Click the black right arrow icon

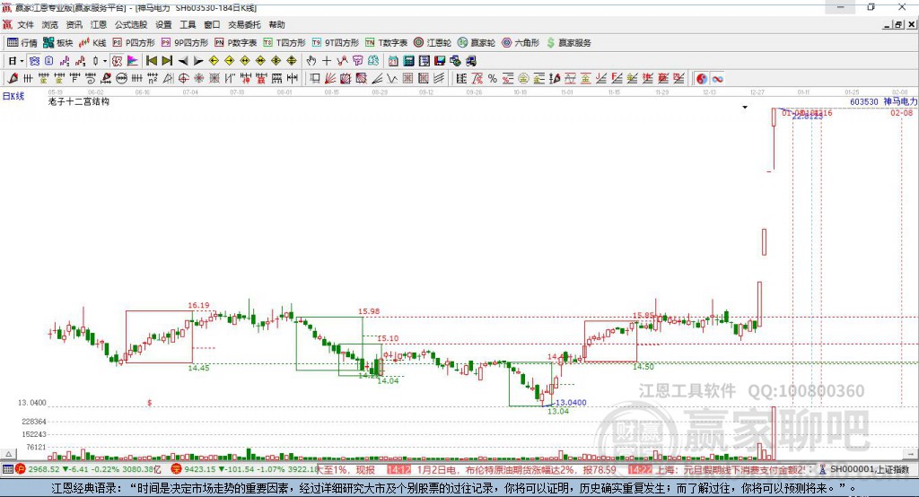point(198,61)
